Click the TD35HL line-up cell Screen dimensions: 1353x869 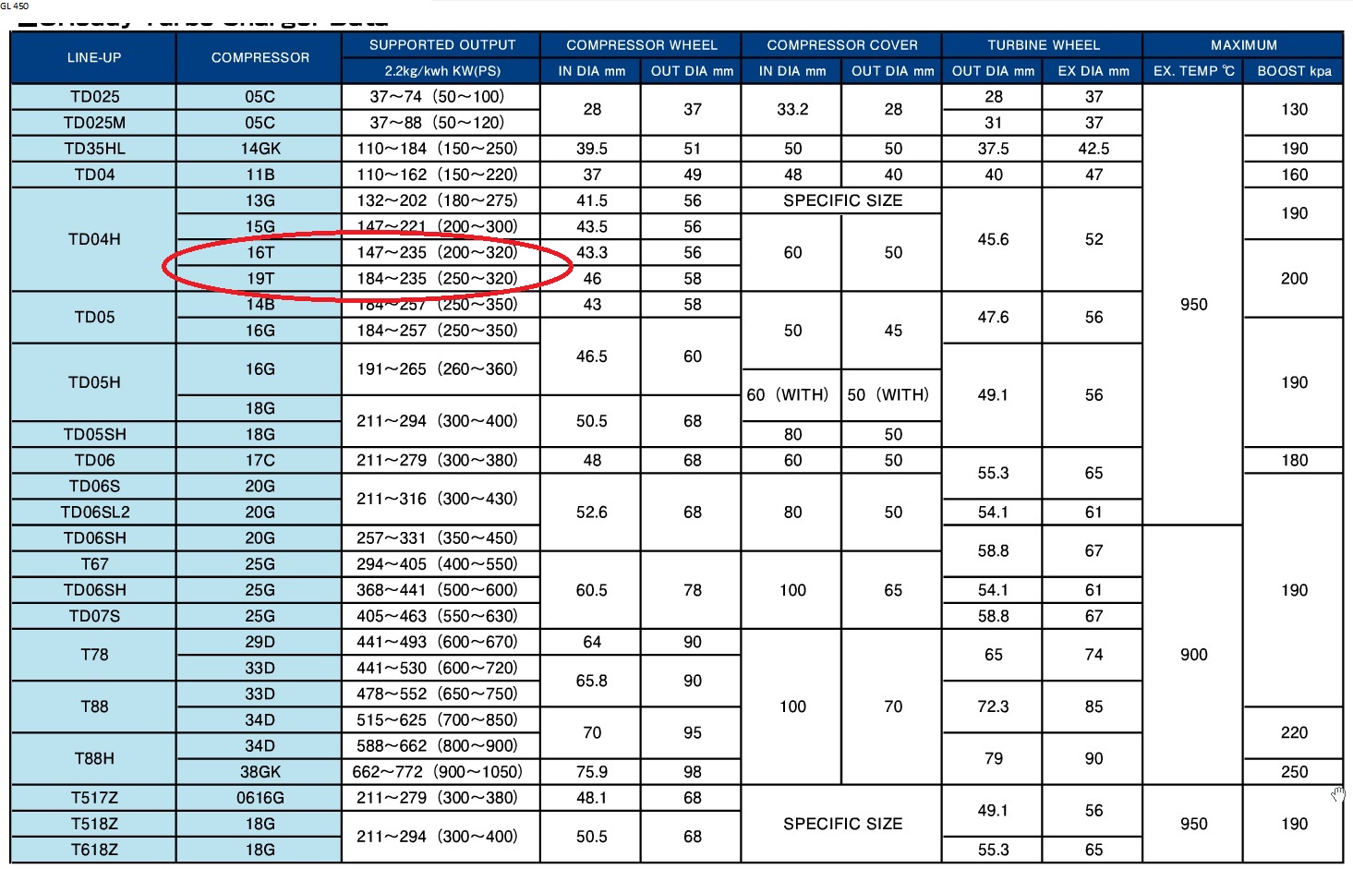click(x=94, y=149)
